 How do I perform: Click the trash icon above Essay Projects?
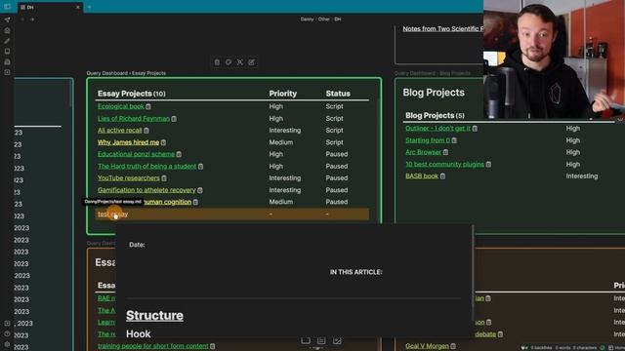[217, 62]
